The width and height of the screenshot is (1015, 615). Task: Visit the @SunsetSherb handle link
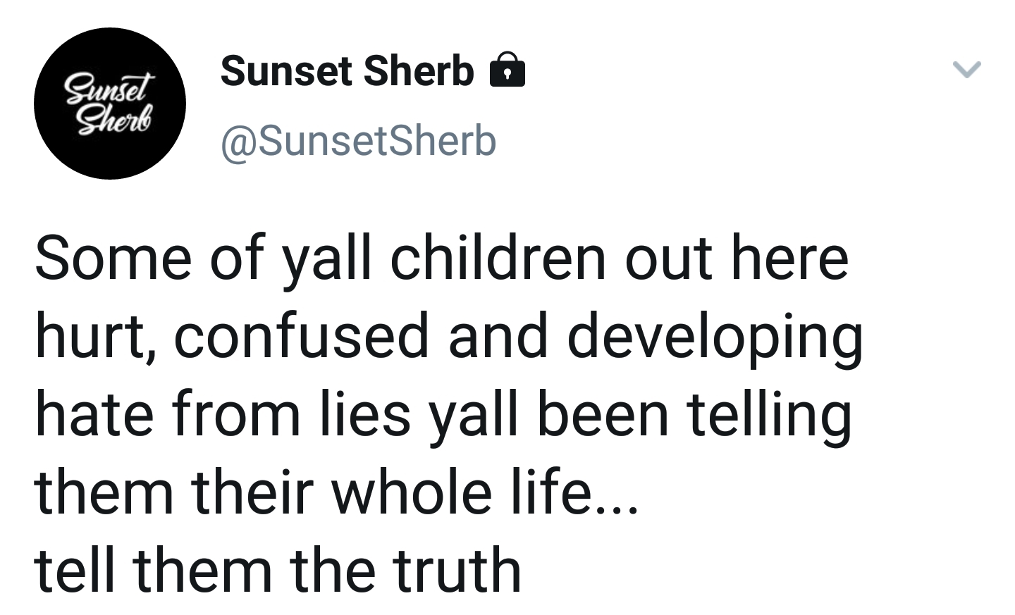point(359,140)
